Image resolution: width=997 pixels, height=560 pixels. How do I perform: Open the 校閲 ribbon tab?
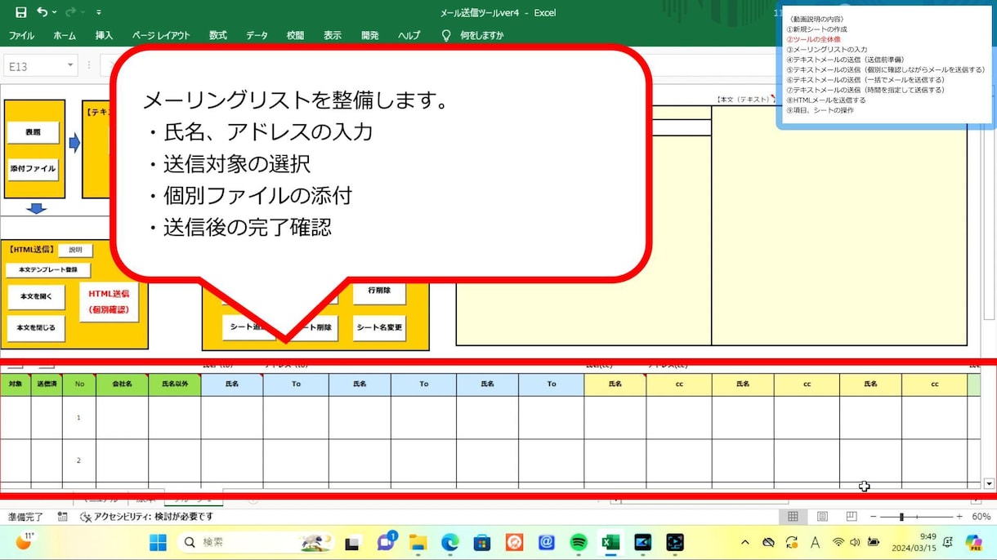tap(295, 36)
